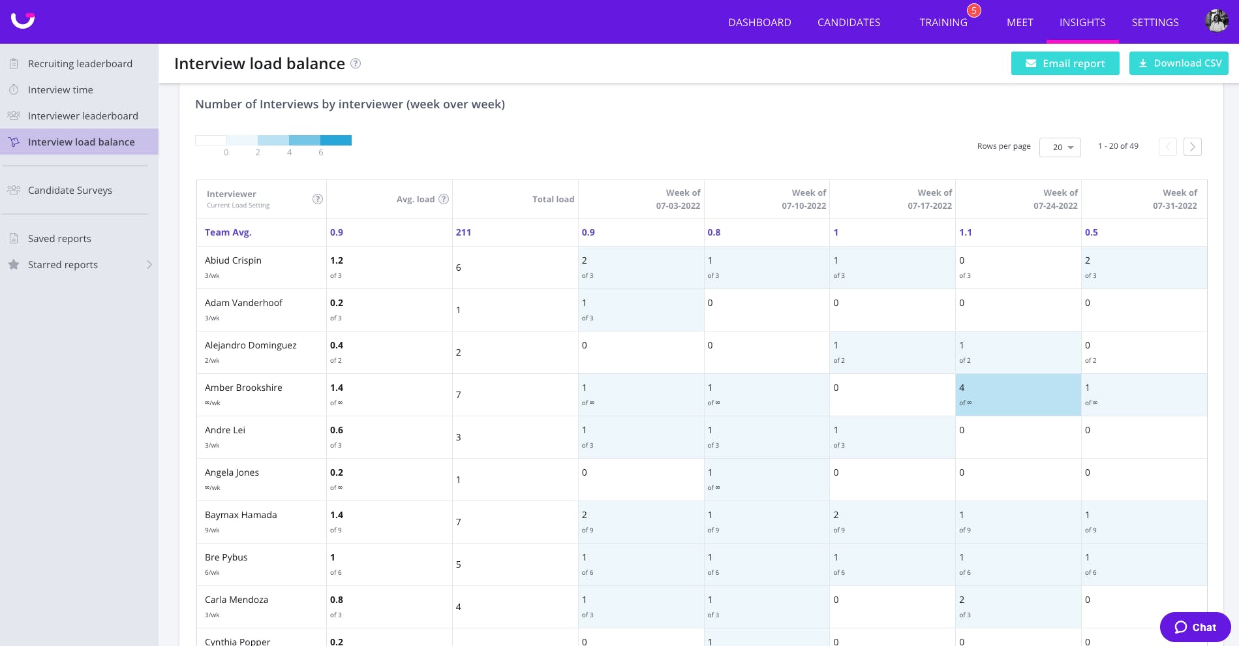The height and width of the screenshot is (646, 1239).
Task: Click the Email report button
Action: (x=1065, y=63)
